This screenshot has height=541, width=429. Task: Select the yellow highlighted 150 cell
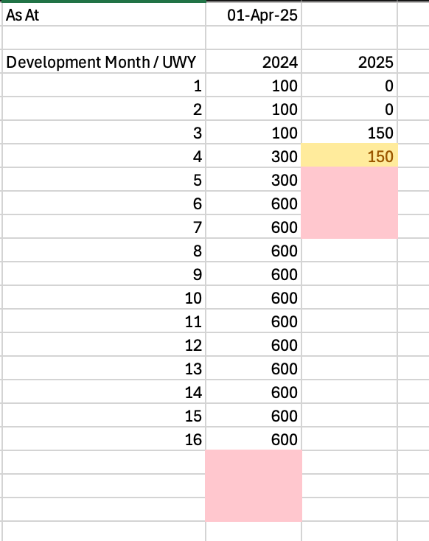[349, 156]
